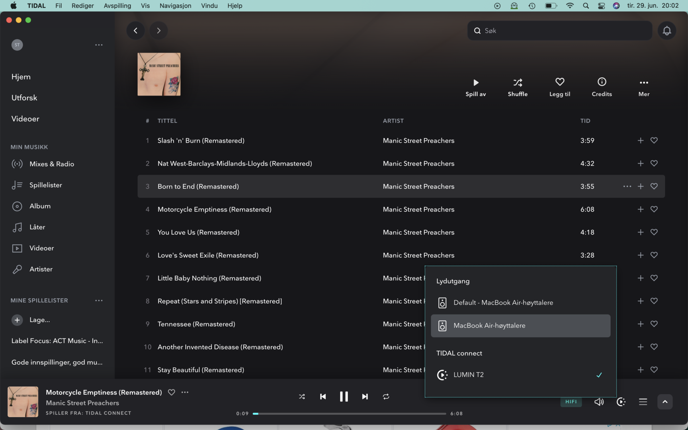Favorite Motorcycle Emptiness in the track list
Viewport: 688px width, 430px height.
pos(654,209)
